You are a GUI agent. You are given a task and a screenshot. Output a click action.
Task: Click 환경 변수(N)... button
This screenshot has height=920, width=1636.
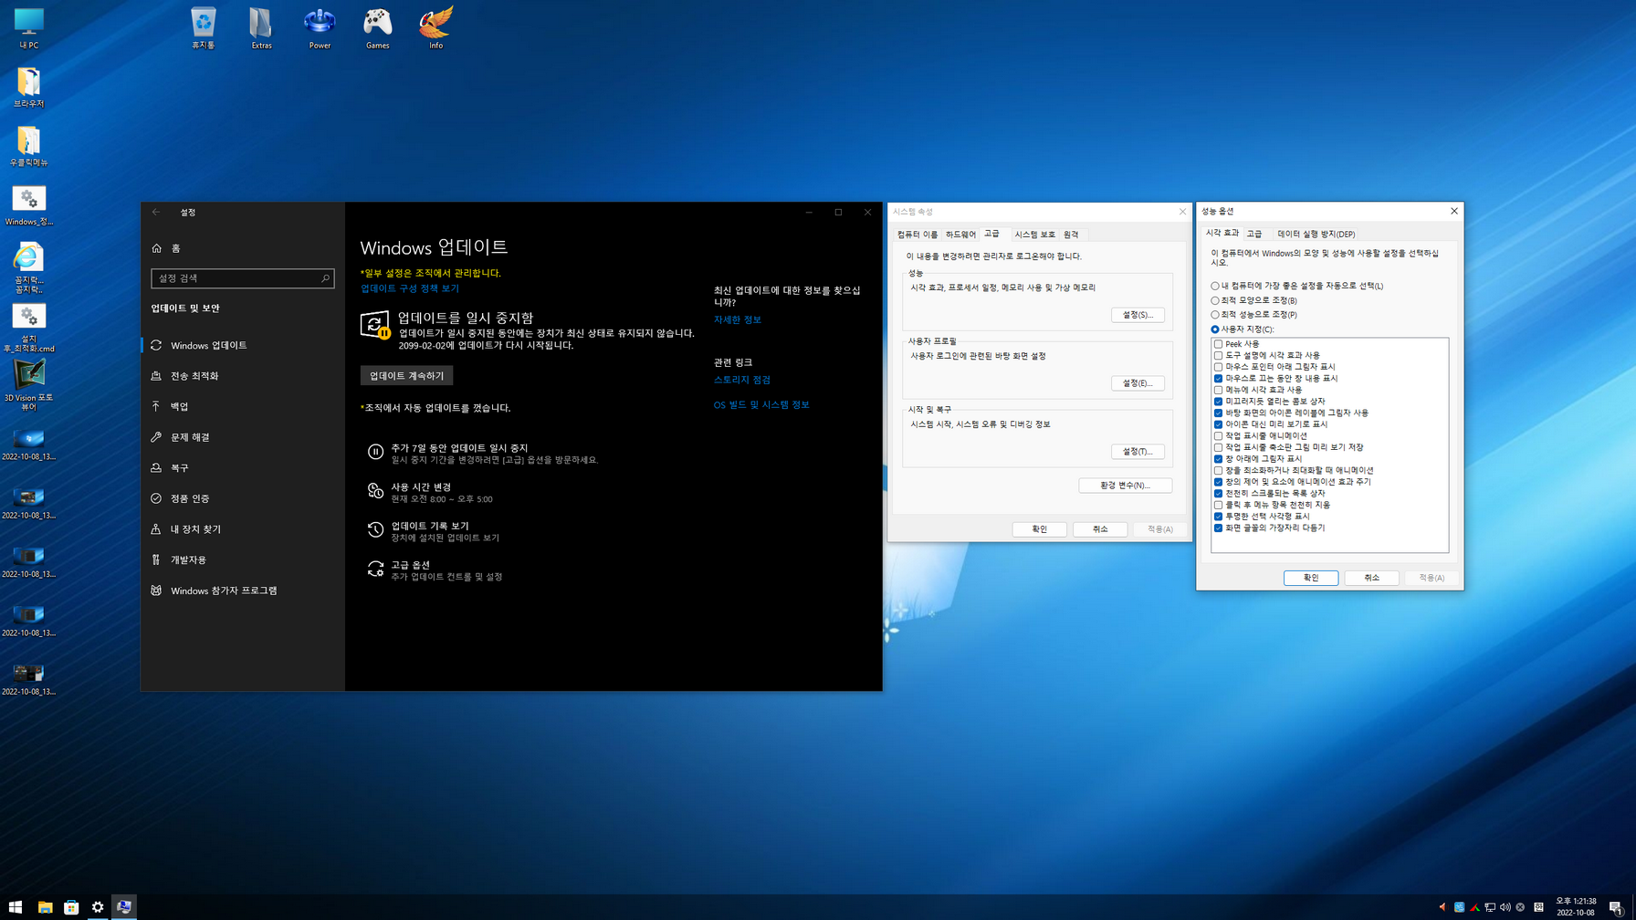coord(1125,486)
